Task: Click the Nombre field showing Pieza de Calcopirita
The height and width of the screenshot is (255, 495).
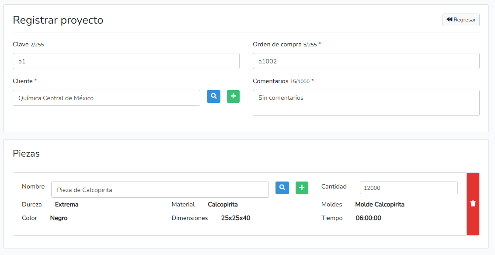Action: coord(160,189)
